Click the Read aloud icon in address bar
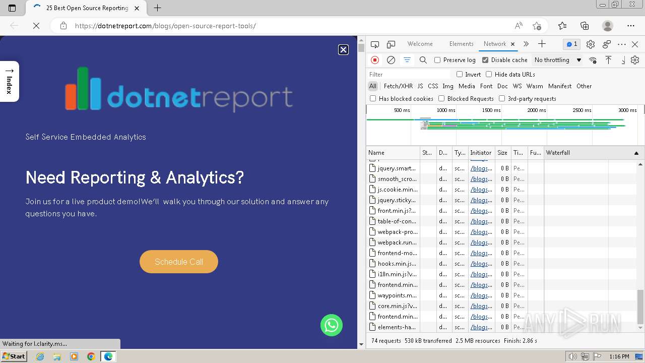645x363 pixels. pos(519,26)
